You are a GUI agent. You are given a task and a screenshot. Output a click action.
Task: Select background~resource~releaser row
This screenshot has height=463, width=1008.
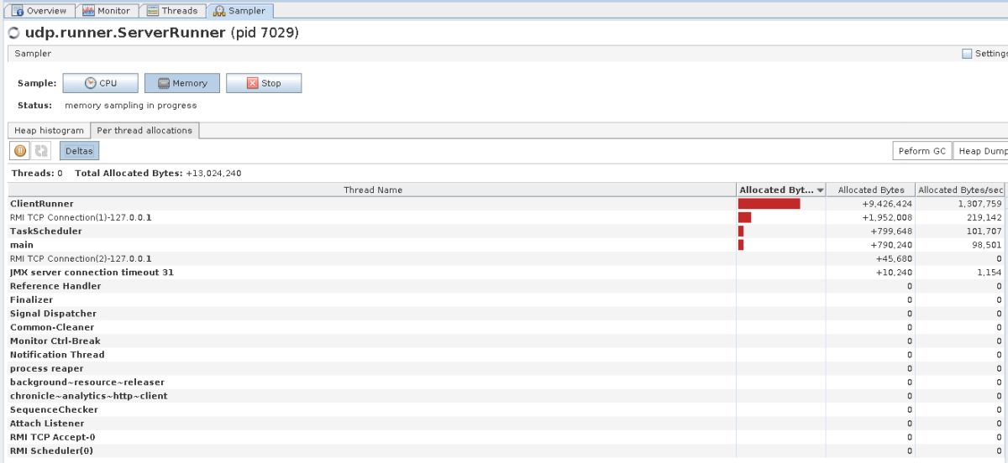point(507,382)
